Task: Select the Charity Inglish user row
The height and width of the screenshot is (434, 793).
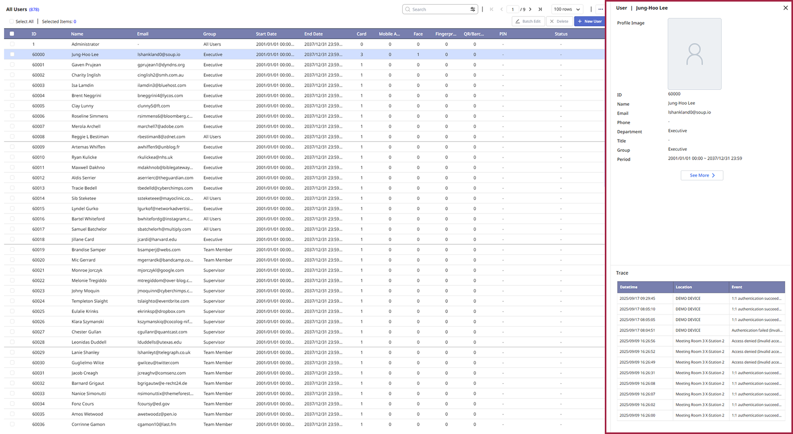Action: 86,75
